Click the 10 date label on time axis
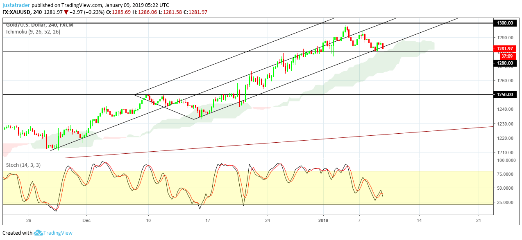The width and height of the screenshot is (522, 240). coord(148,220)
